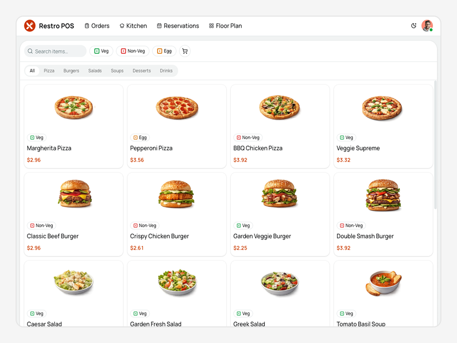
Task: Open the shopping cart icon
Action: click(185, 51)
